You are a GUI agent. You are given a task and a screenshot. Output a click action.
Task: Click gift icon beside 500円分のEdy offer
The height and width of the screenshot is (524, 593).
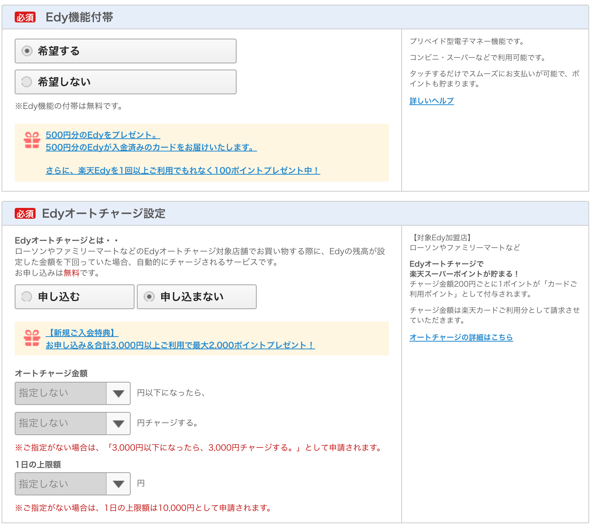coord(32,140)
